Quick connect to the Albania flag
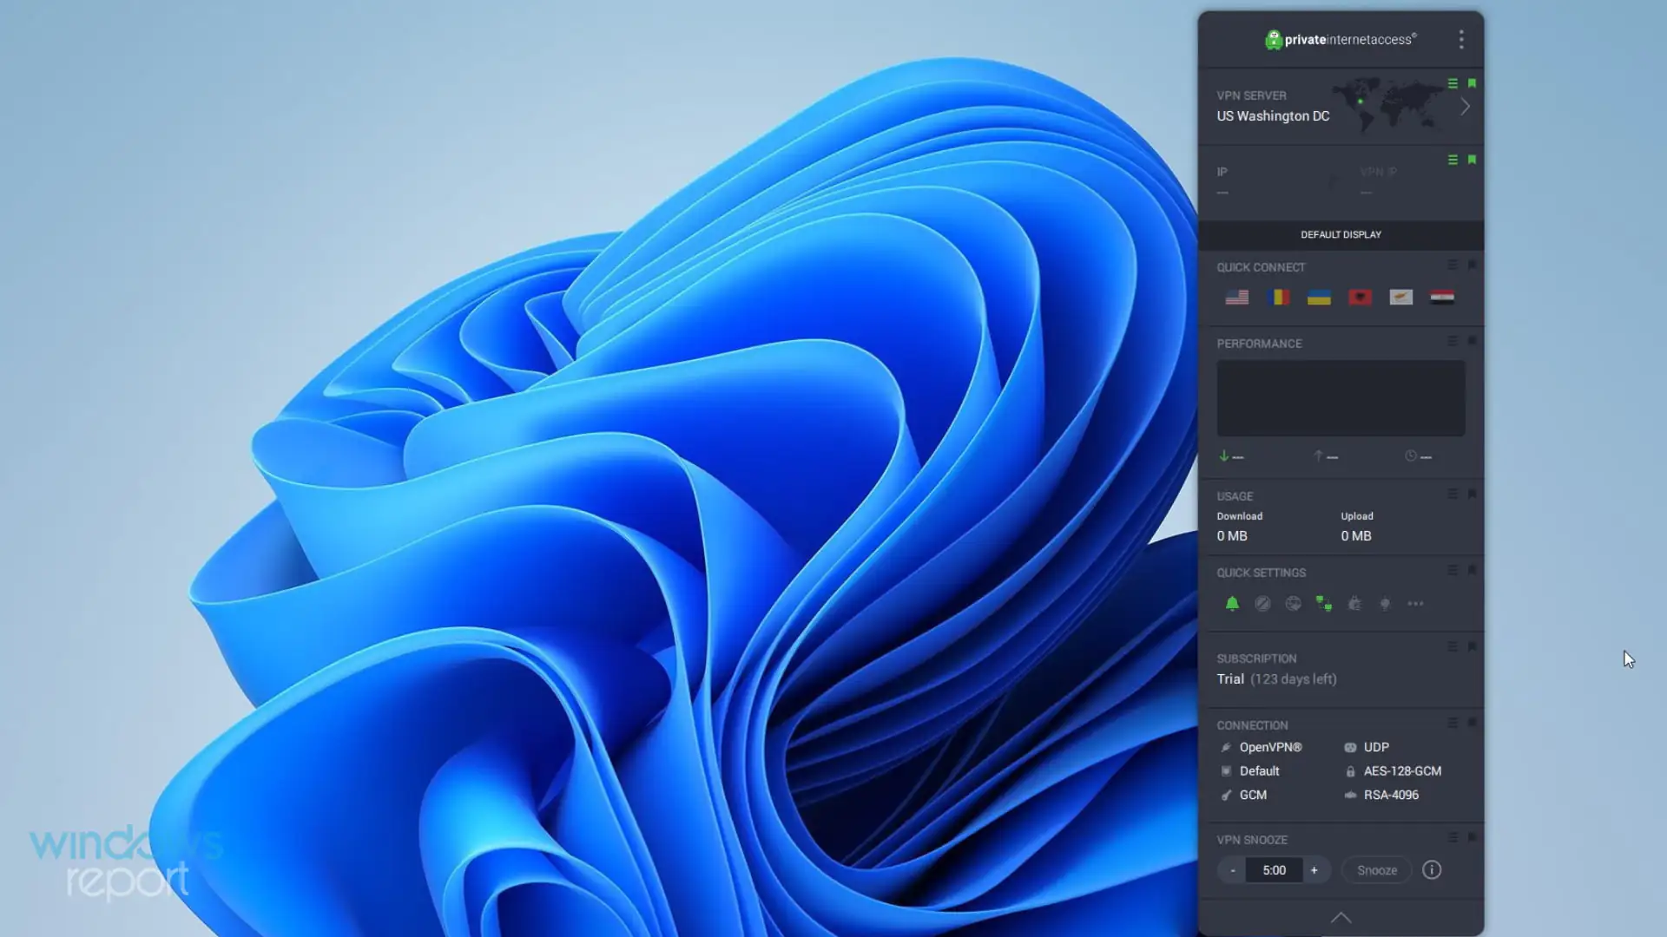 click(x=1360, y=298)
